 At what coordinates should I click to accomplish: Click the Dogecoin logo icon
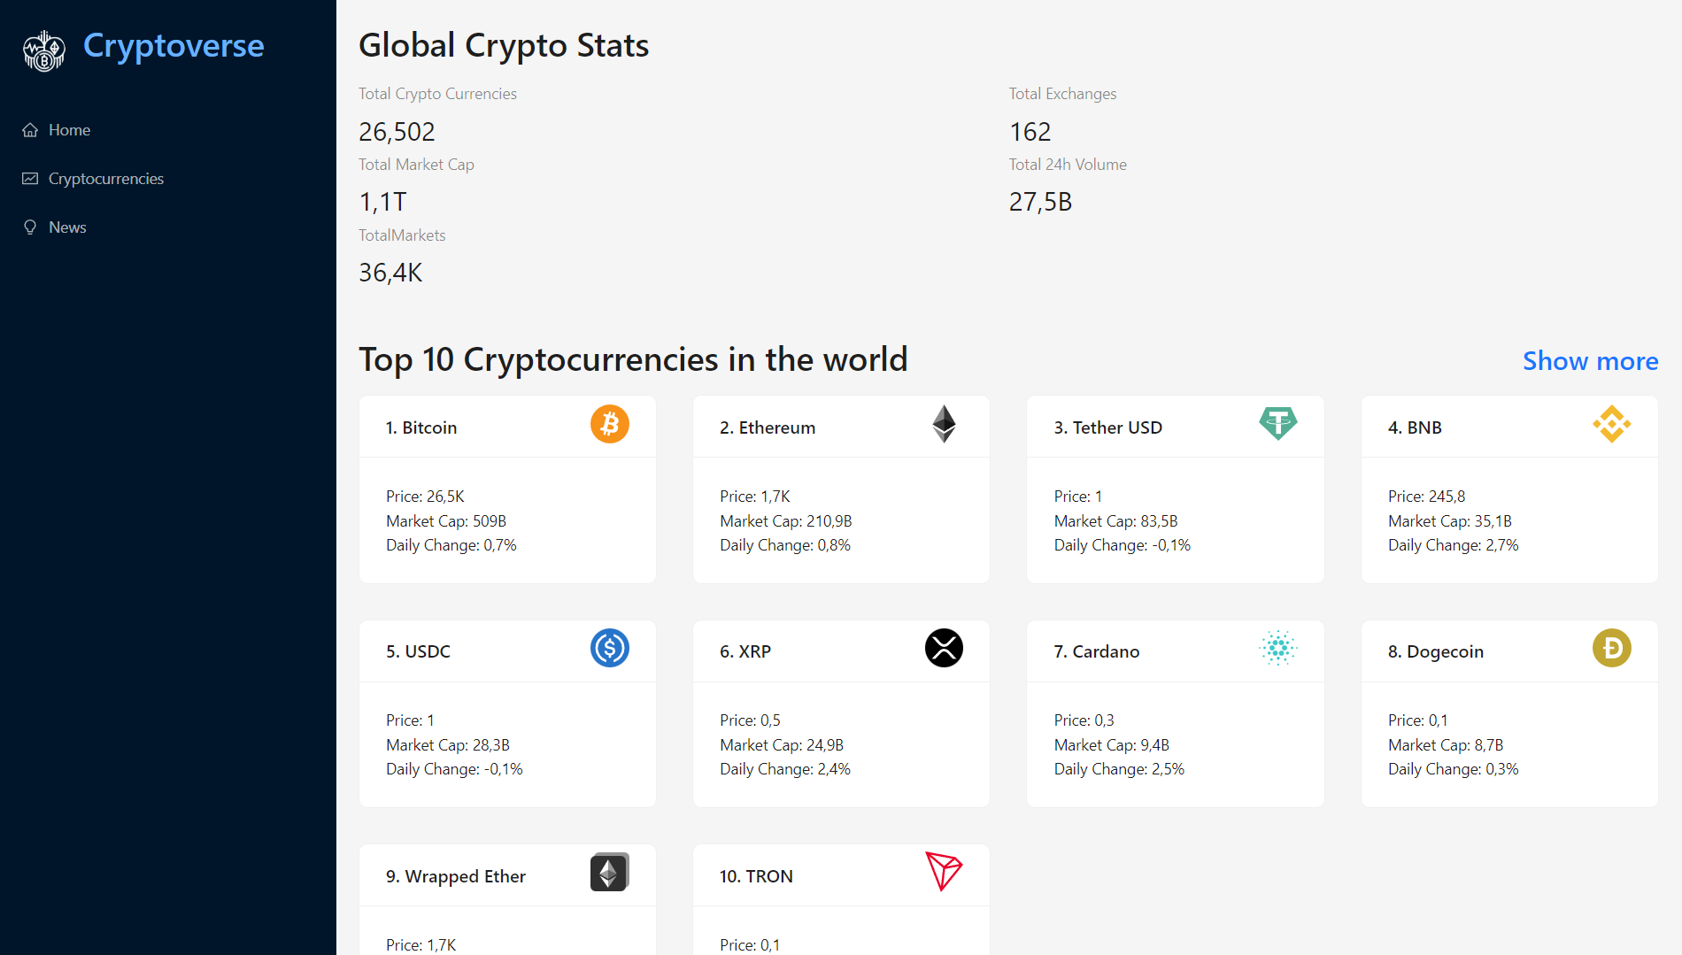click(x=1613, y=648)
